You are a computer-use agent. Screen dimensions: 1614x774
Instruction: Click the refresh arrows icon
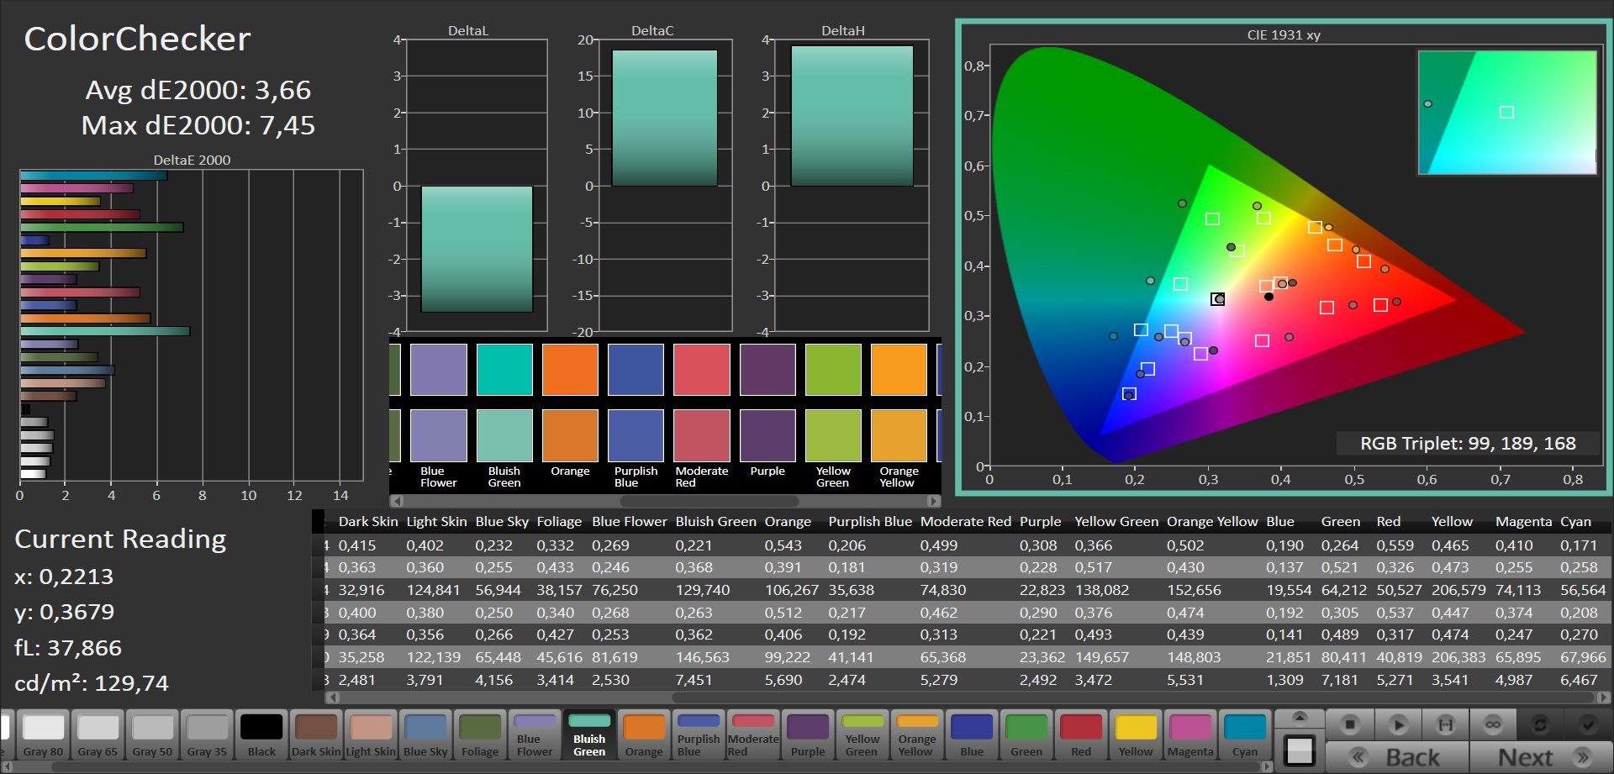click(x=1540, y=724)
